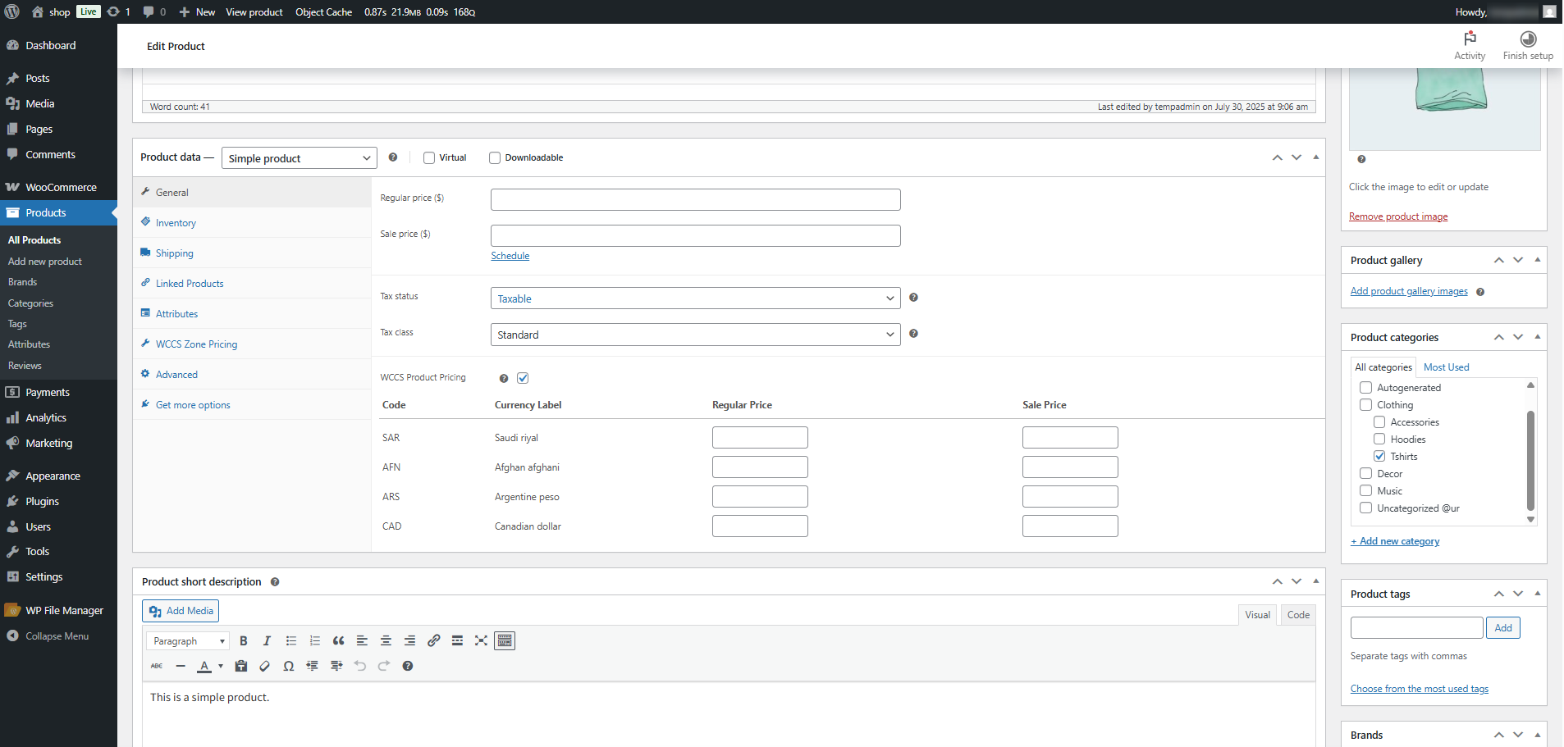Open the product type dropdown
This screenshot has height=747, width=1564.
[x=299, y=158]
